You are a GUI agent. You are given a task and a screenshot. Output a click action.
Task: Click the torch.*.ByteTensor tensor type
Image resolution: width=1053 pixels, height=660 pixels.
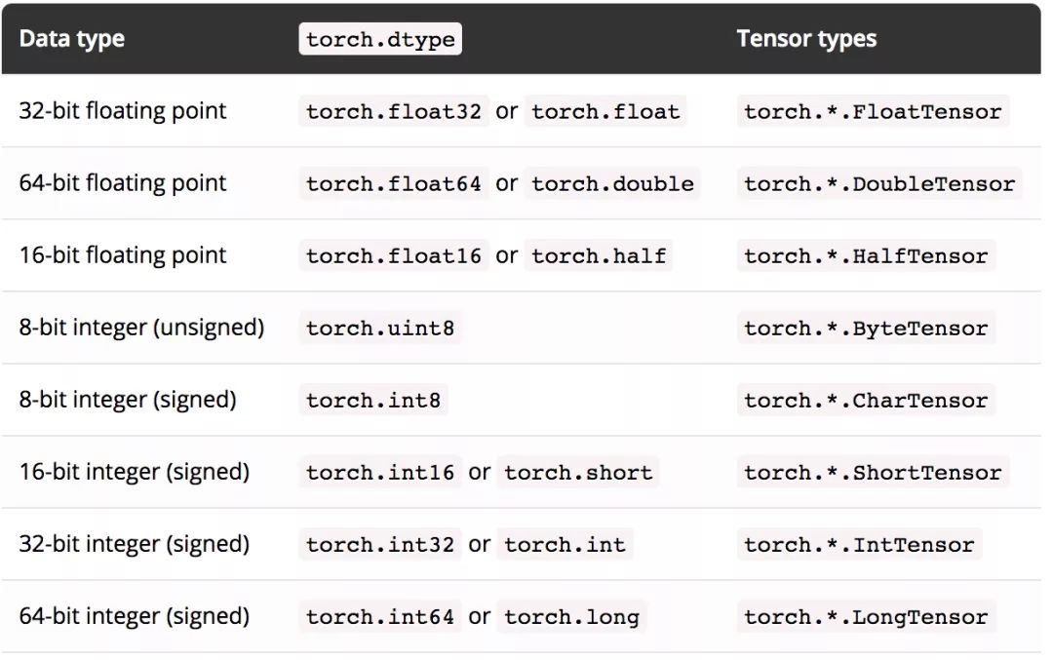(866, 328)
